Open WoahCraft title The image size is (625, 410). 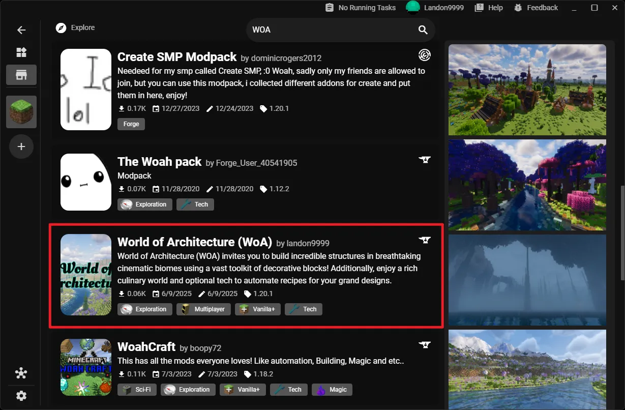(x=146, y=347)
